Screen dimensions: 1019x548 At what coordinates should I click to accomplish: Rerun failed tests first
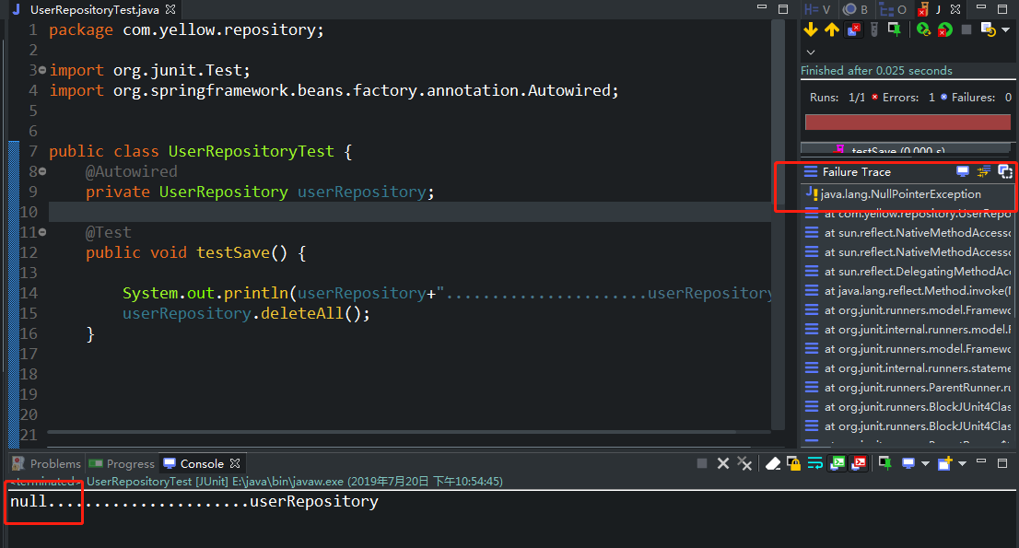click(x=946, y=30)
